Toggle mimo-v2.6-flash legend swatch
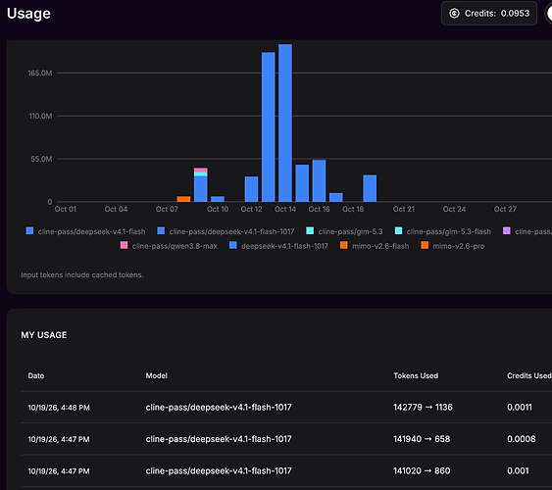 click(x=344, y=245)
